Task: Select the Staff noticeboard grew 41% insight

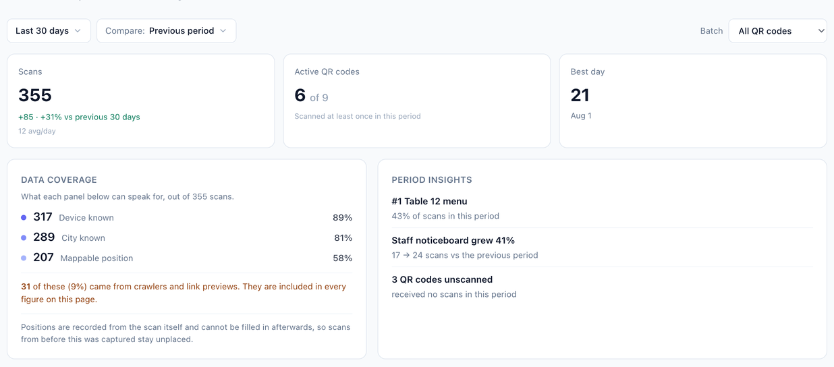Action: pos(602,248)
